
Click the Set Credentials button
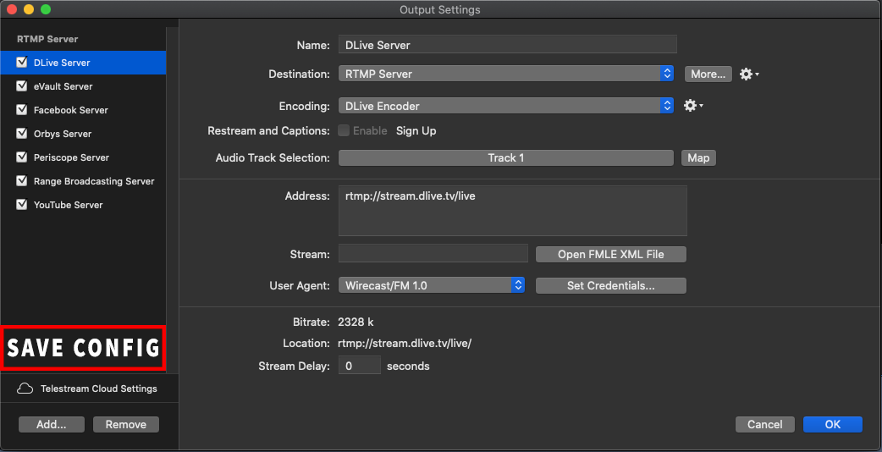click(611, 285)
